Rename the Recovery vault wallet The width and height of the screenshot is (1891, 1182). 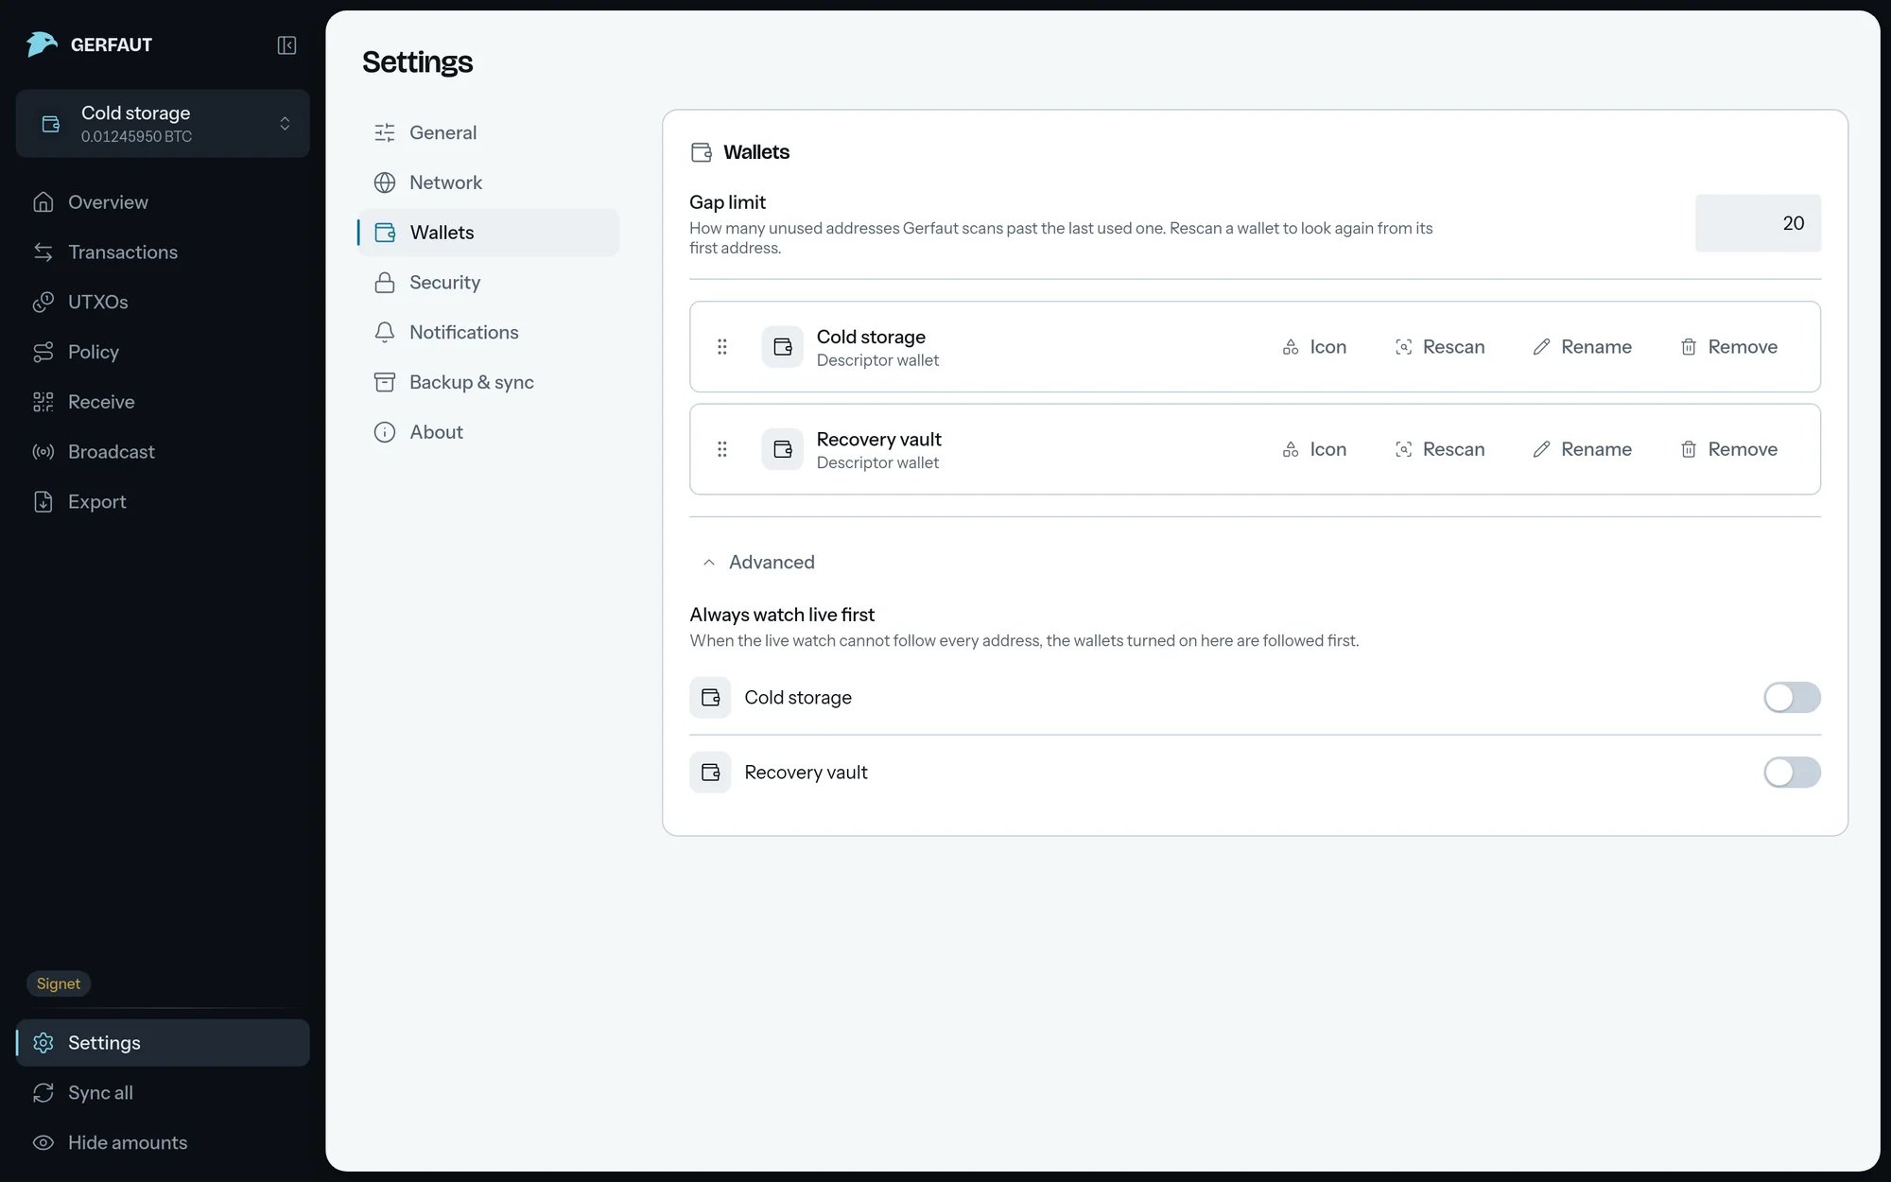(x=1583, y=449)
